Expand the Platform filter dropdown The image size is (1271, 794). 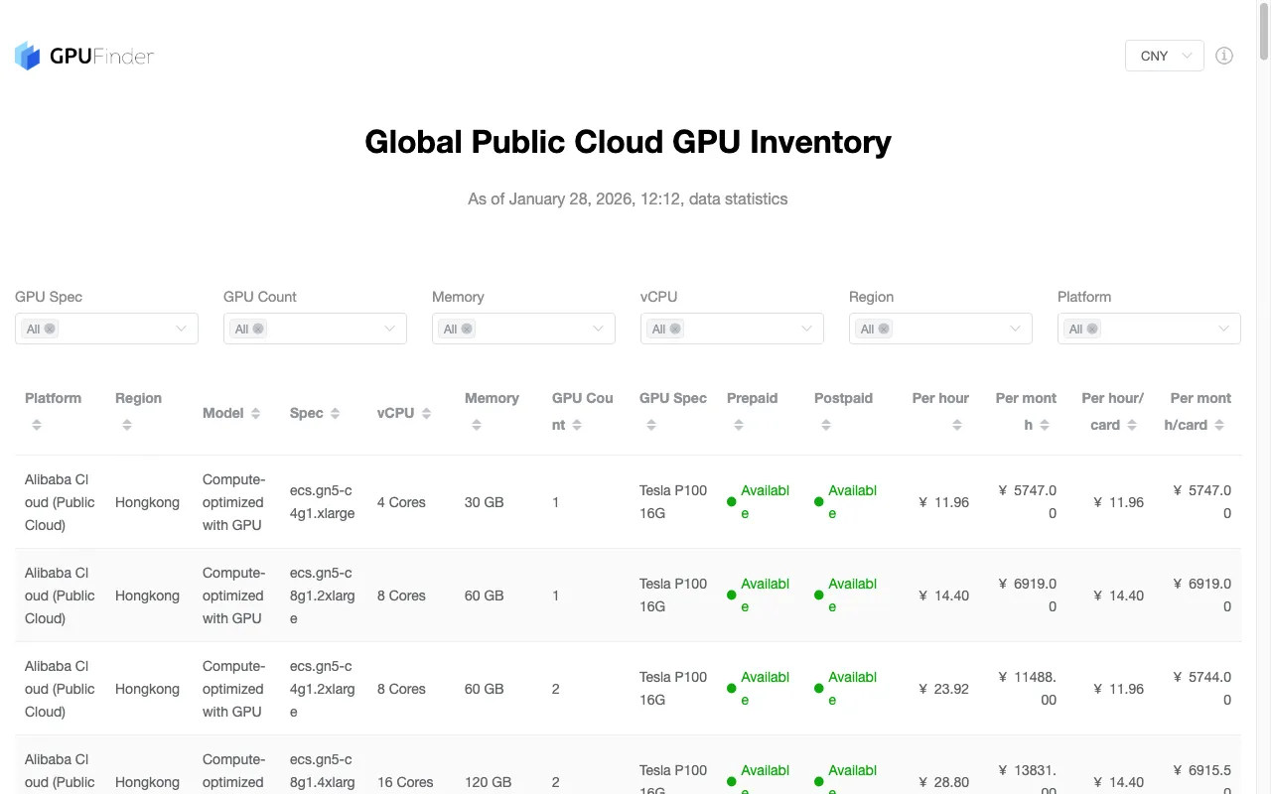tap(1149, 329)
